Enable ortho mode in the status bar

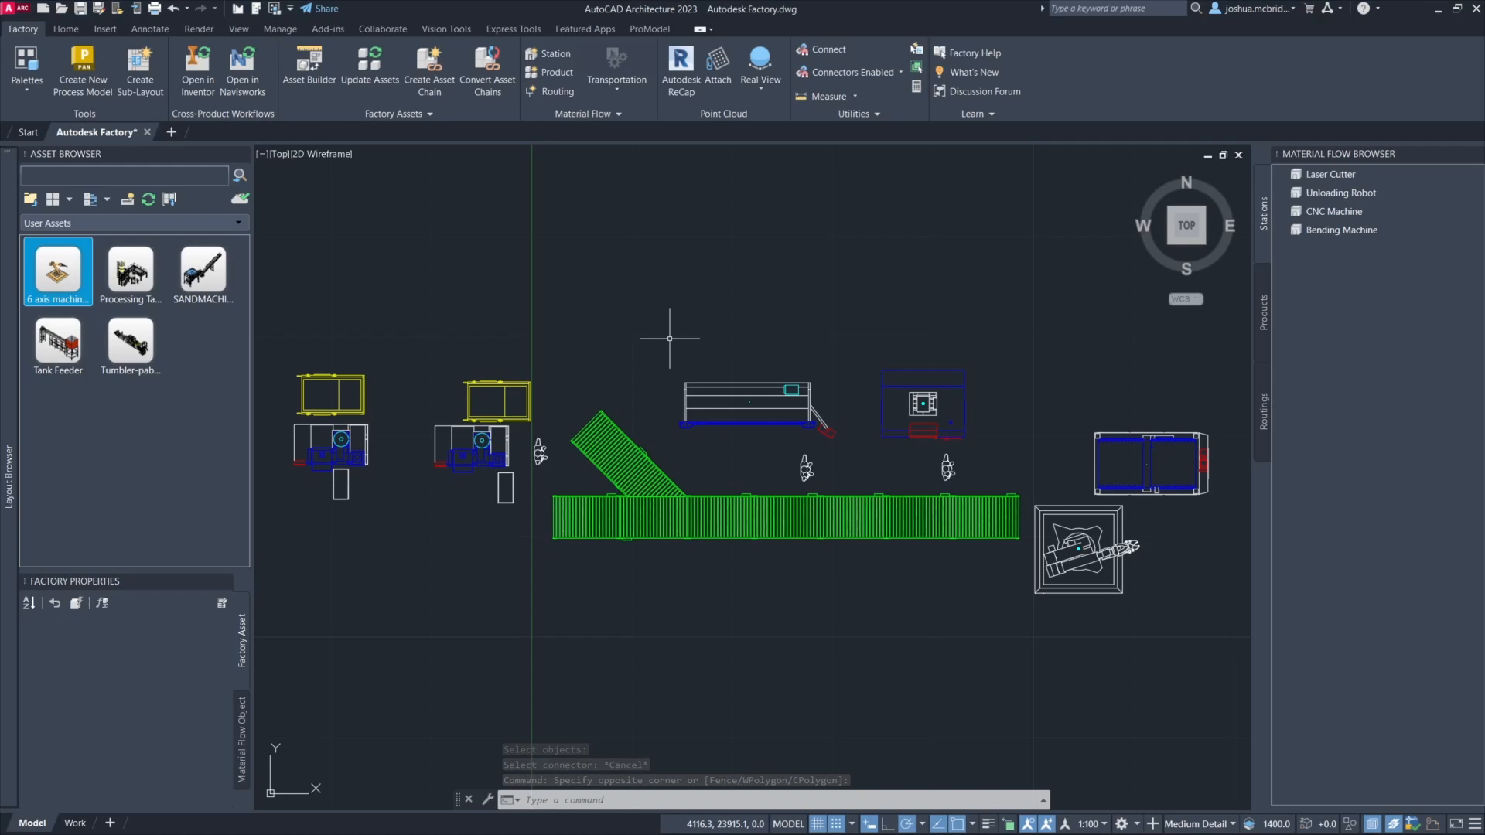[888, 824]
